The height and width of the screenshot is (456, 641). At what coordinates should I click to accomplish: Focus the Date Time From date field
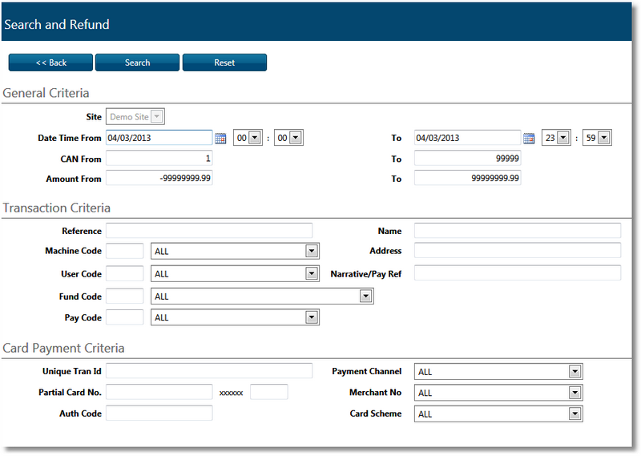tap(159, 138)
